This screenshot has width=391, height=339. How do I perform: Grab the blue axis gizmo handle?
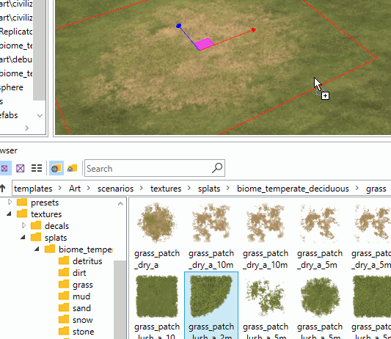(x=178, y=26)
